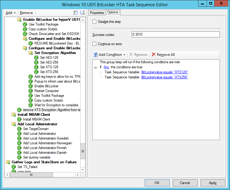Click the expand/collapse tree nodes toolbar icon
The image size is (230, 190).
point(82,13)
